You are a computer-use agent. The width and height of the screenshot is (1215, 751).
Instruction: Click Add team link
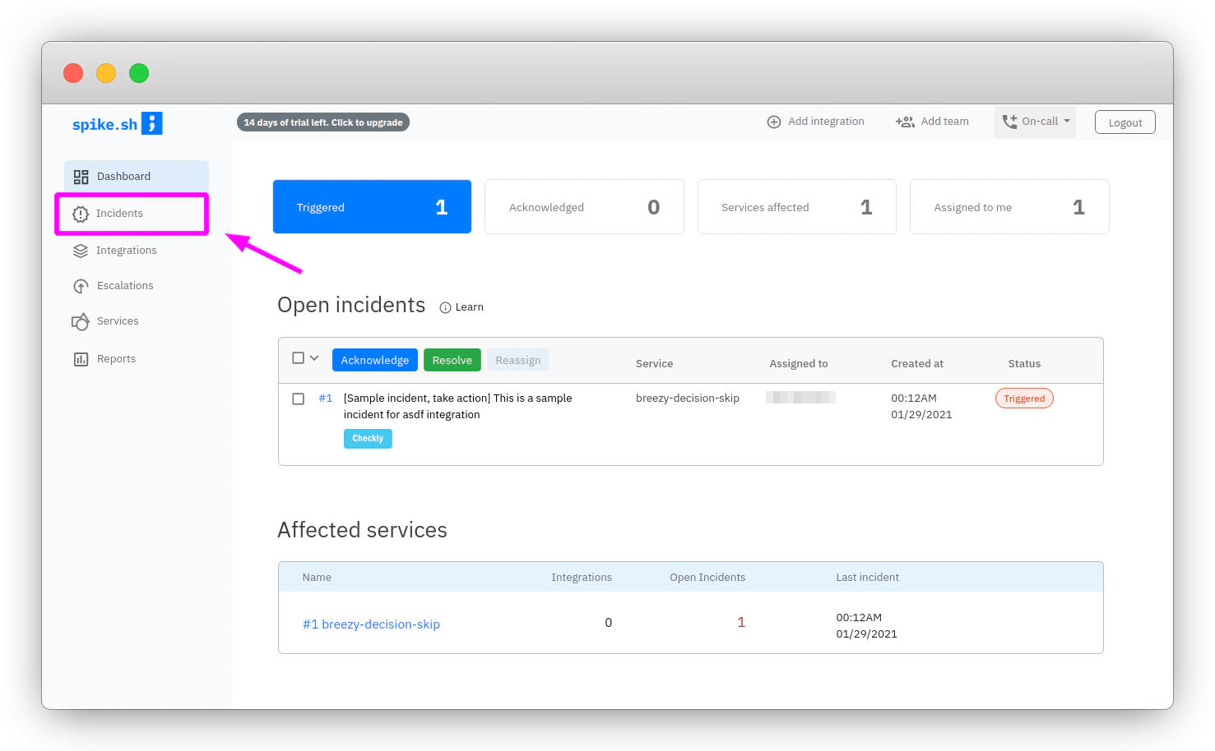[x=944, y=122]
